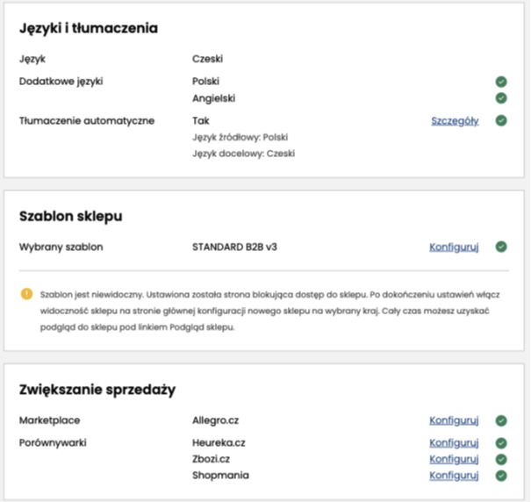Configure the Allegro.cz marketplace
The image size is (531, 502).
click(454, 420)
